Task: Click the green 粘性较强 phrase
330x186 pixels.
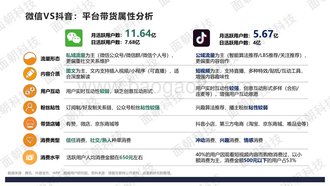Action: pos(150,107)
